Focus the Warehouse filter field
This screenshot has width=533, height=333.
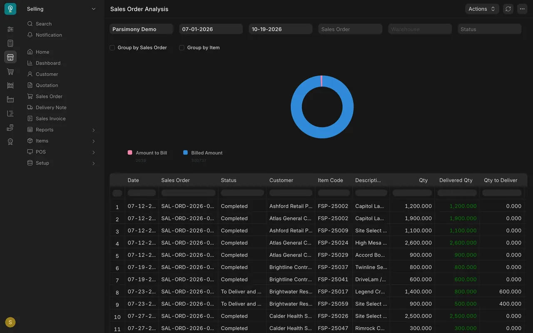coord(420,29)
